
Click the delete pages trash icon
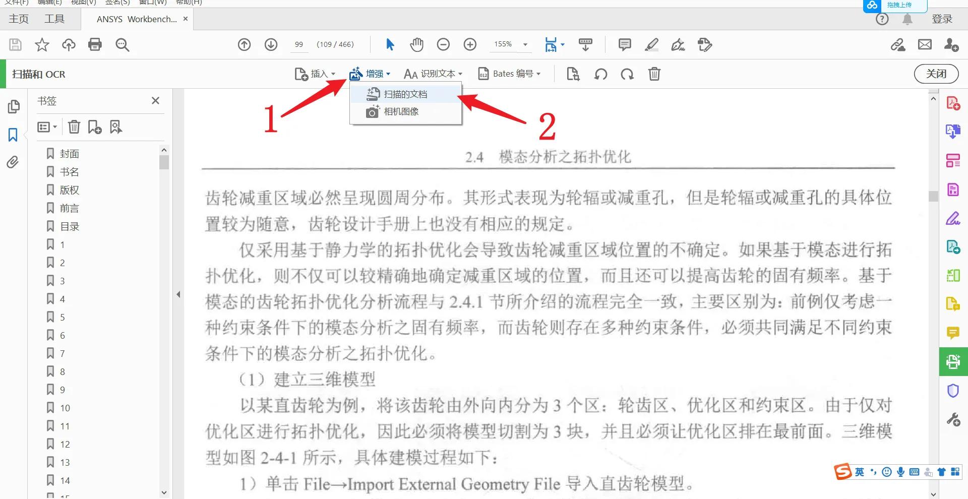[x=654, y=74]
